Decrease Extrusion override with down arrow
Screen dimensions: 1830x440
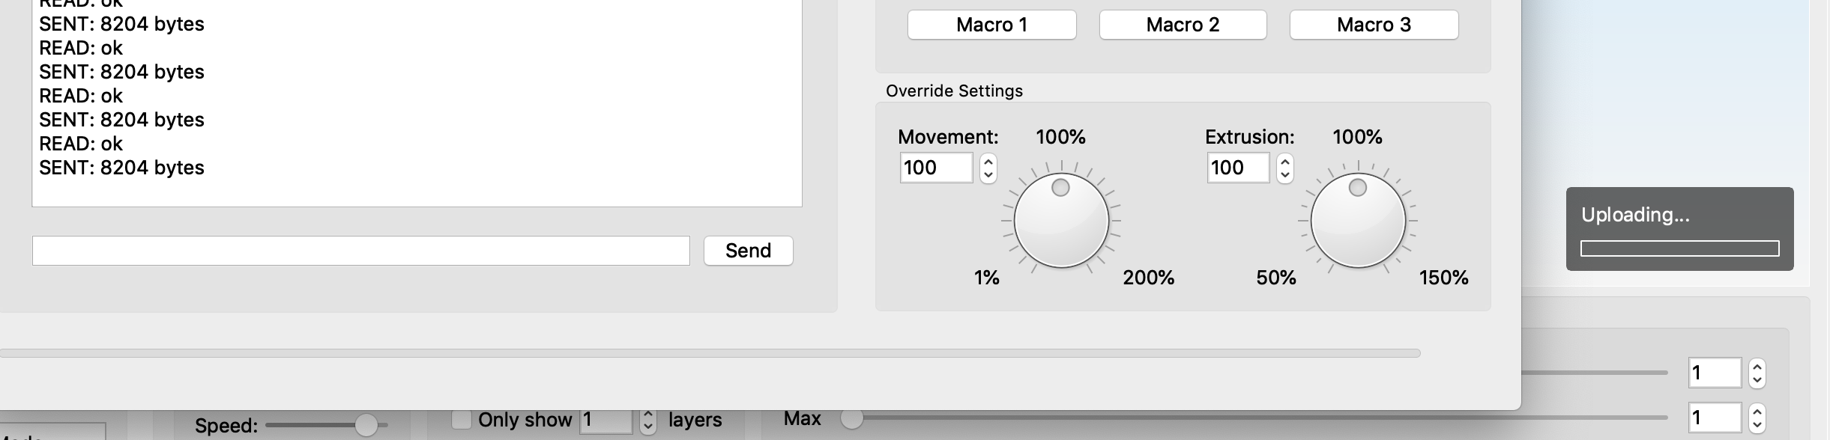pos(1285,175)
